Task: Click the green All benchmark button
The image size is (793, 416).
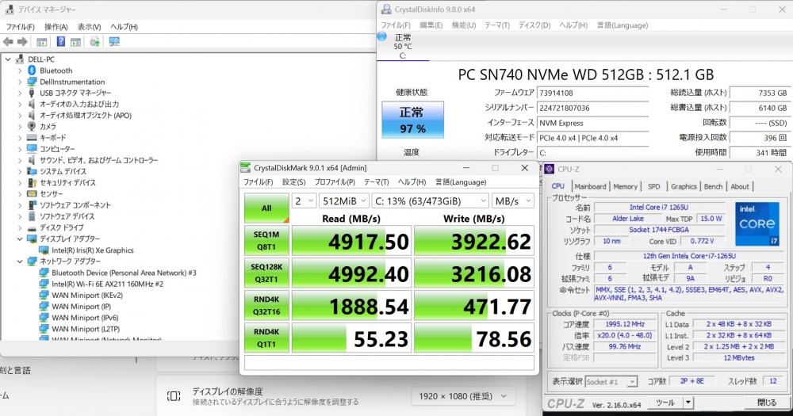Action: pos(266,208)
